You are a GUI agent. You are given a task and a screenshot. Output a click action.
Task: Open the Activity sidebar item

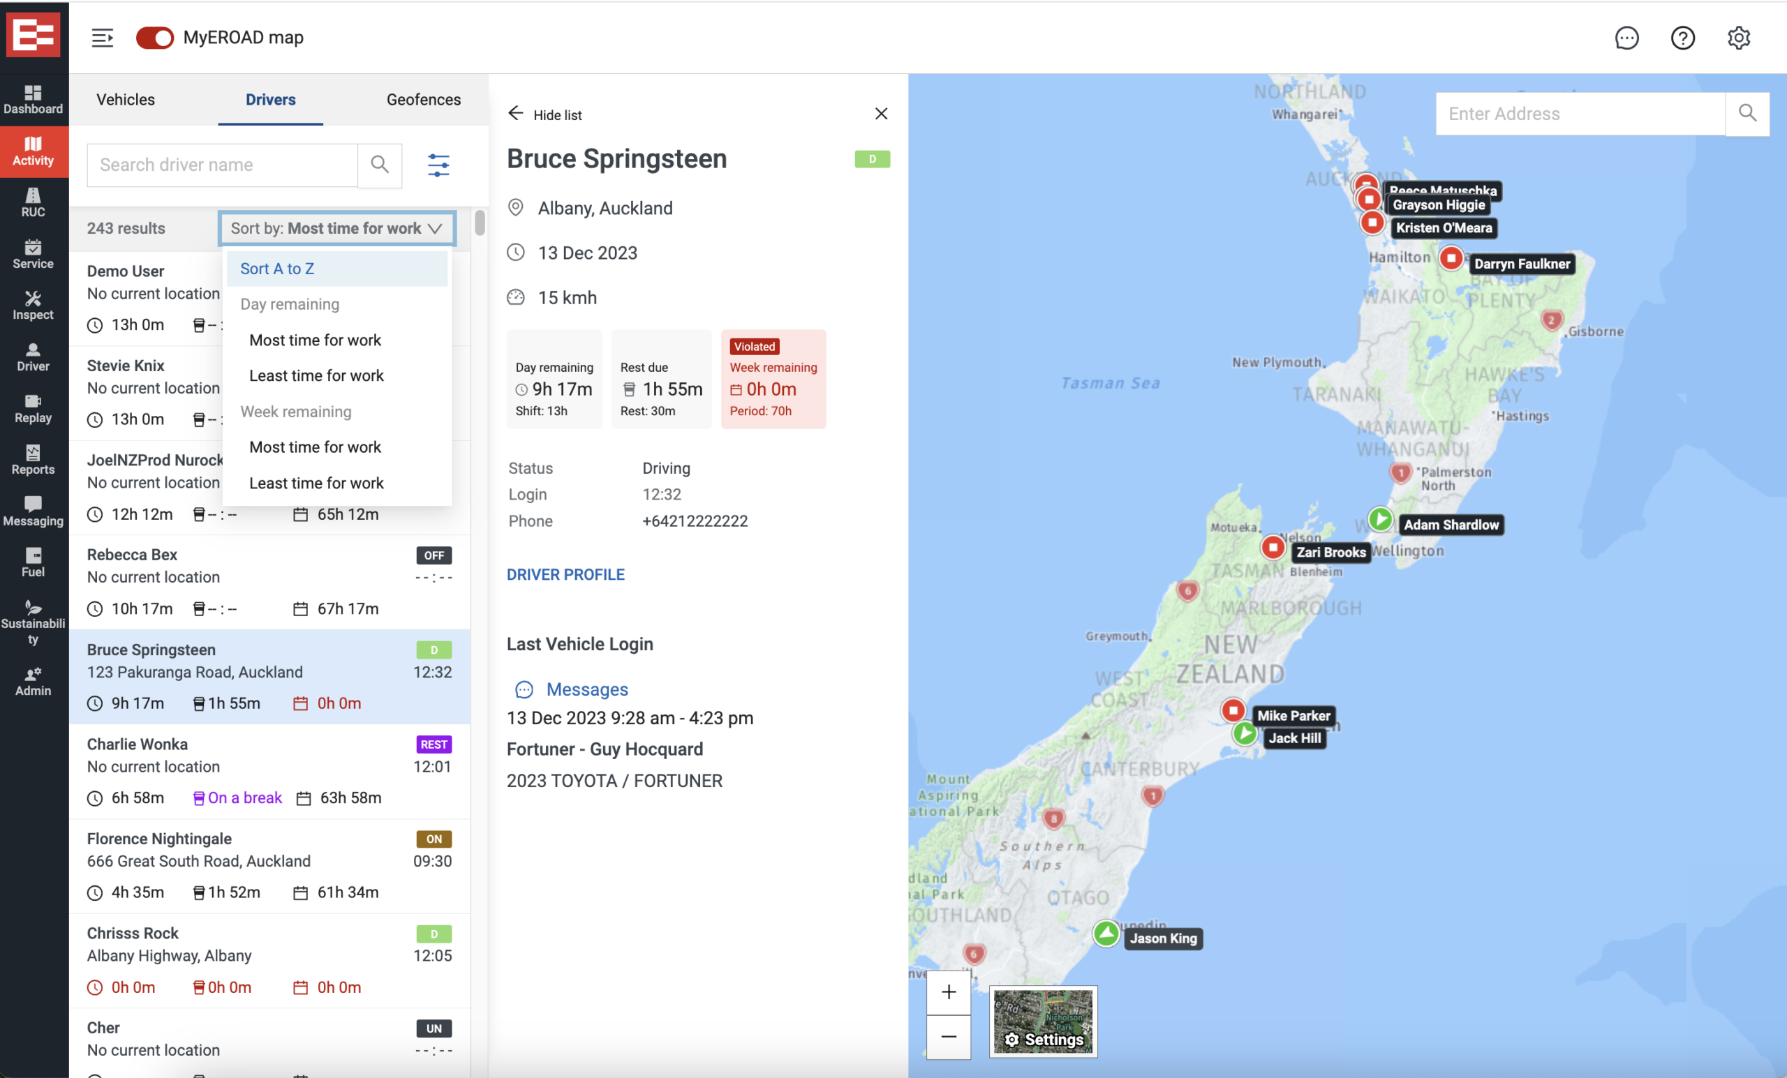tap(34, 151)
